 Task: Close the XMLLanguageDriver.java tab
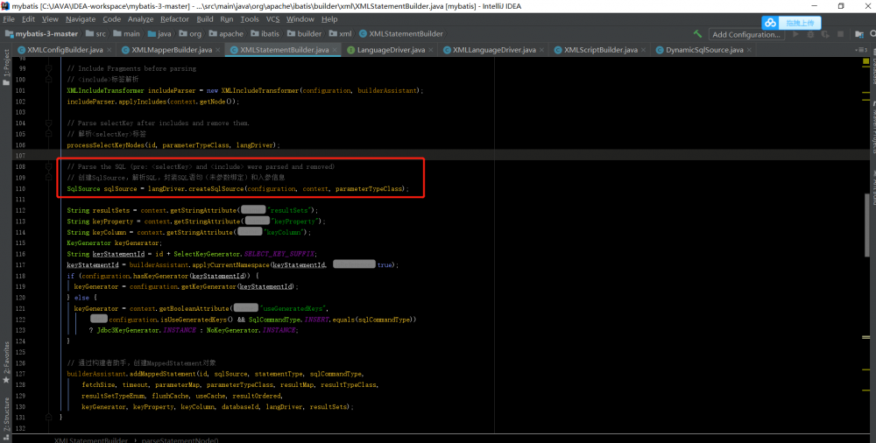click(542, 50)
